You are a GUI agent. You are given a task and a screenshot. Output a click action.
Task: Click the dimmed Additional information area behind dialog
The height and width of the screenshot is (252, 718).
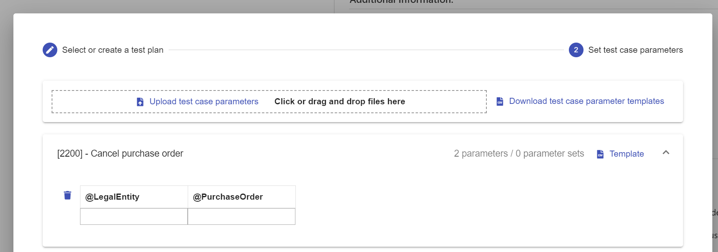coord(401,3)
